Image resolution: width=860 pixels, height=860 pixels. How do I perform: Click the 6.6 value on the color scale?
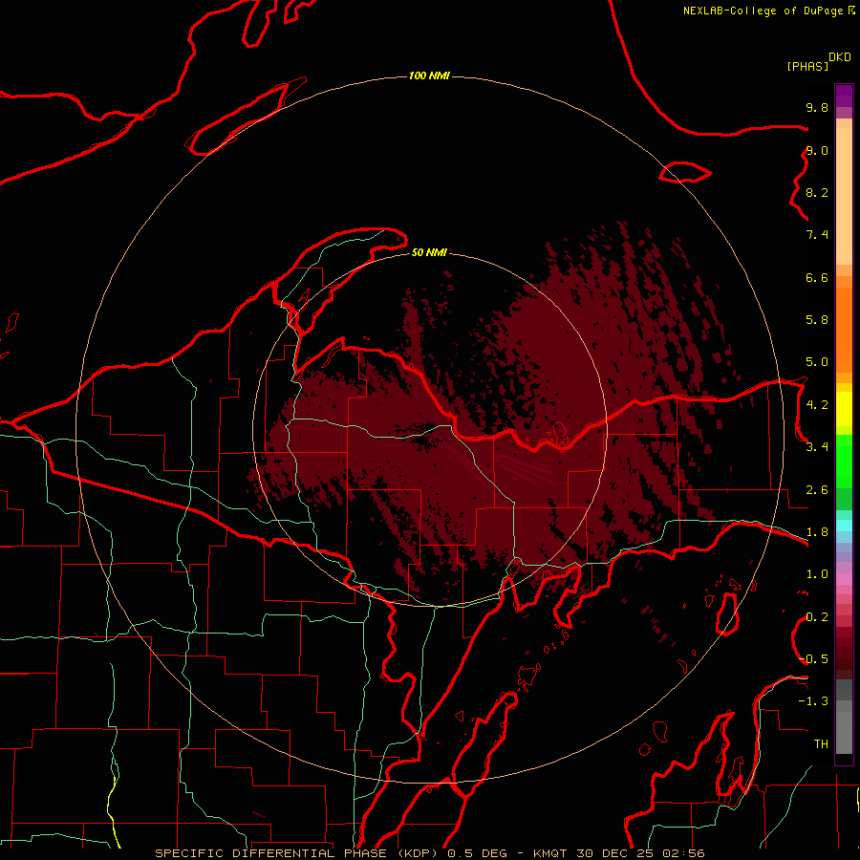(x=817, y=277)
